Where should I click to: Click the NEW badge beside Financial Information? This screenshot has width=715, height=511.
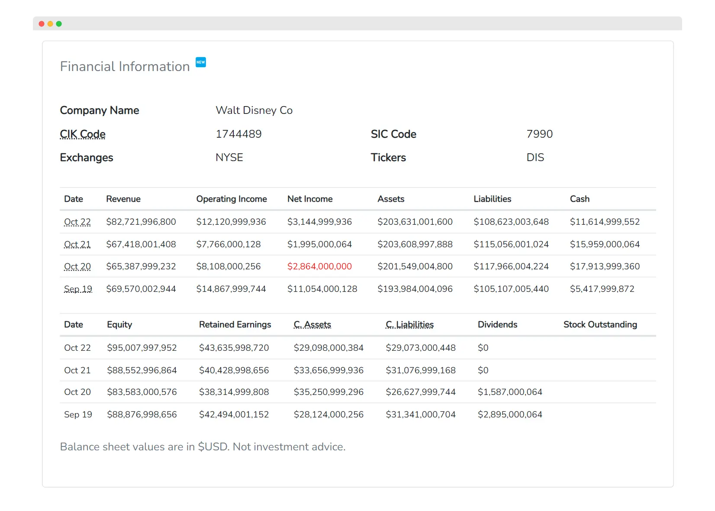pos(201,62)
